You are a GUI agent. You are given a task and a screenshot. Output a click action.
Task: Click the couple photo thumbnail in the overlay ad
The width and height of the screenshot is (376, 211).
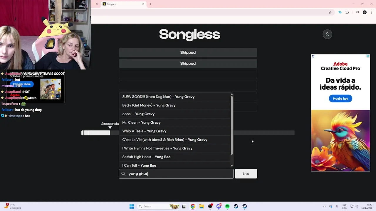point(51,89)
